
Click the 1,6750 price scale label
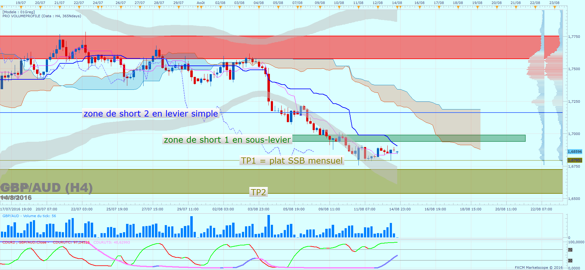point(574,166)
